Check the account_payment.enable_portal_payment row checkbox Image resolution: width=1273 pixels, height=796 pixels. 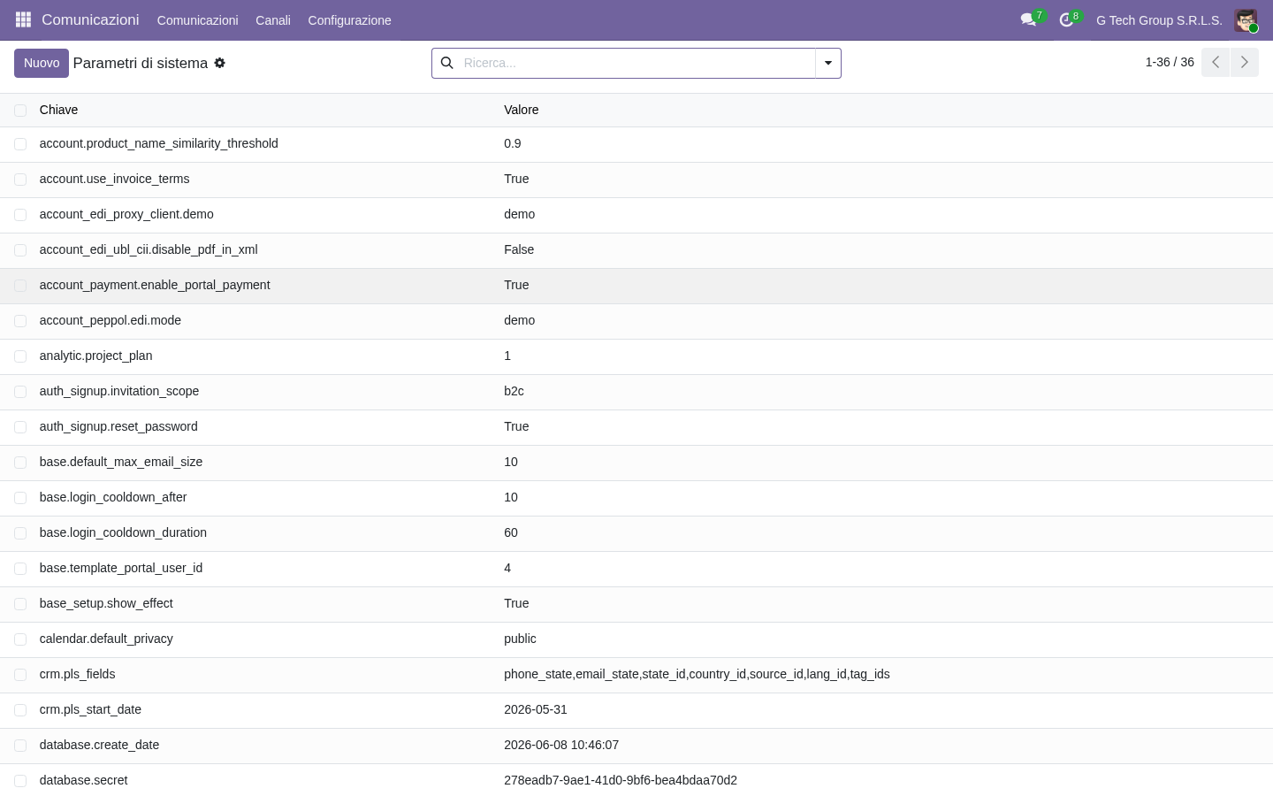click(20, 286)
